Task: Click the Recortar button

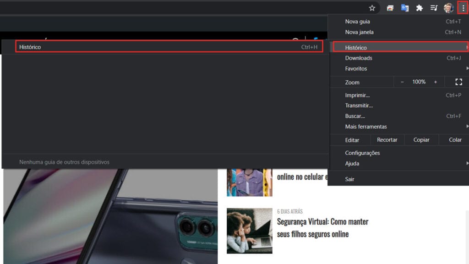Action: click(x=387, y=140)
